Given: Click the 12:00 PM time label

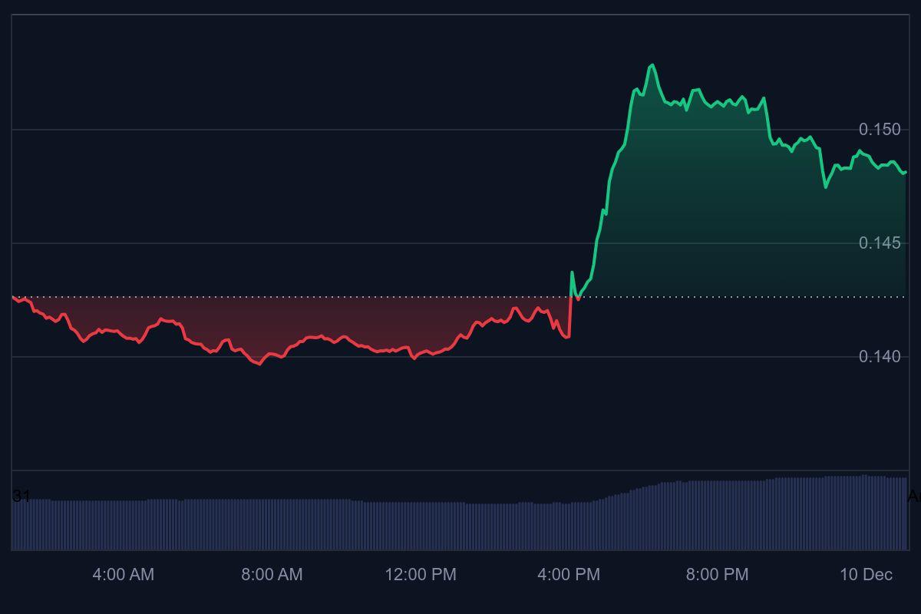Looking at the screenshot, I should pos(421,574).
